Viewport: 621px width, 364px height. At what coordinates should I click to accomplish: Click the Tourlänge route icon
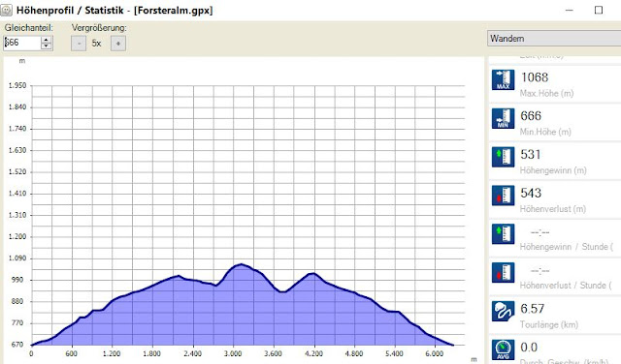pos(503,311)
